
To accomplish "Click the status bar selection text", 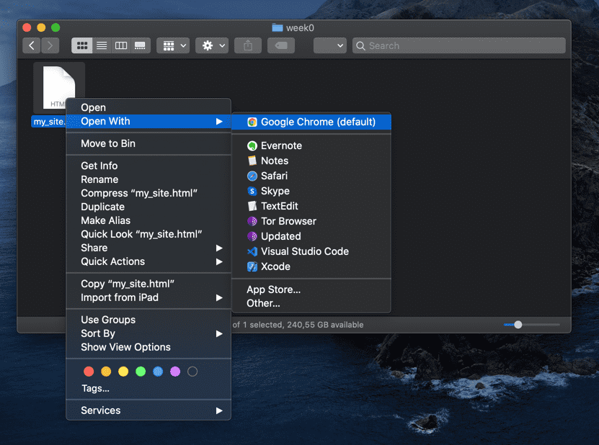I will 298,325.
